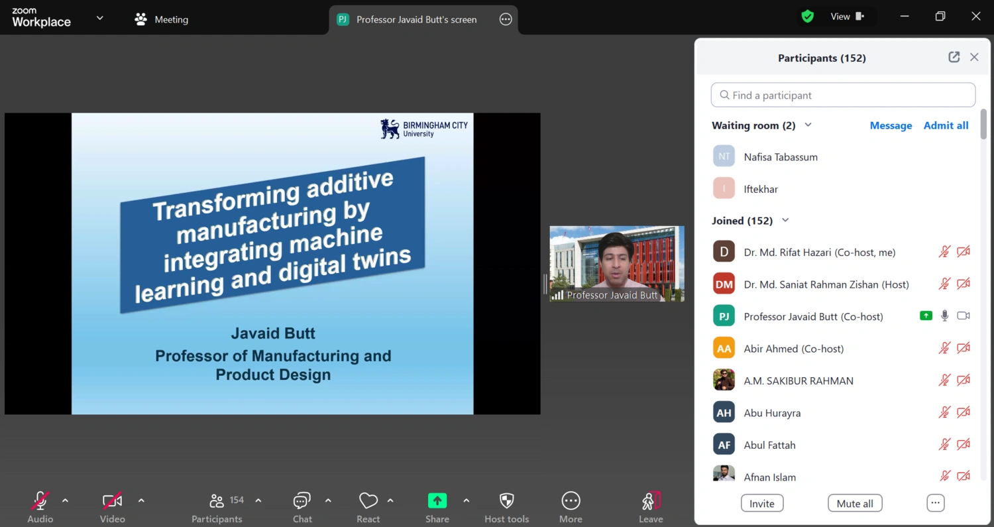Toggle microphone for Abir Ahmed
Viewport: 994px width, 527px height.
(944, 348)
